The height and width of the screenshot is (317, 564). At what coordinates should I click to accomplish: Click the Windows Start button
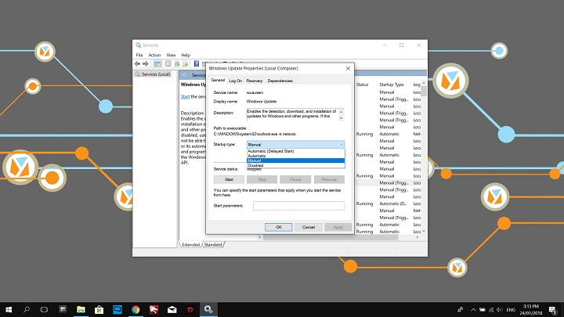(9, 309)
